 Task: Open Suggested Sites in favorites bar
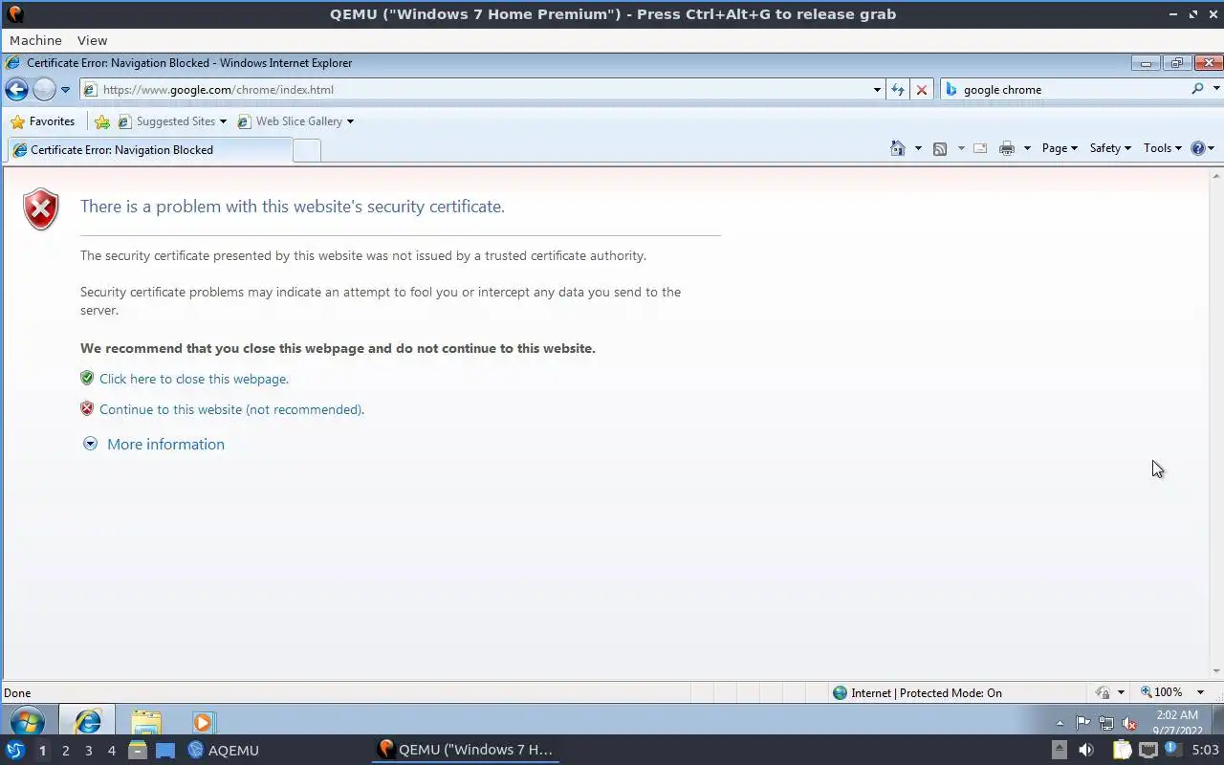[x=172, y=121]
